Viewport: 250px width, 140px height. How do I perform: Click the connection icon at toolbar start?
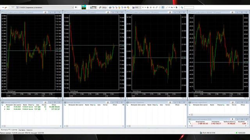point(3,7)
